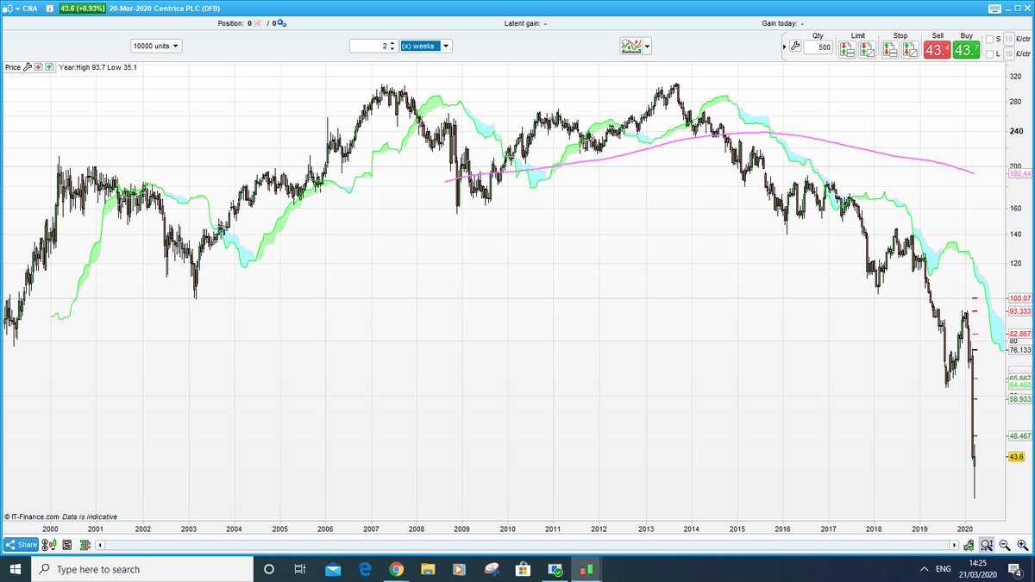Click second icon right of Share
Viewport: 1035px width, 582px height.
coord(67,545)
